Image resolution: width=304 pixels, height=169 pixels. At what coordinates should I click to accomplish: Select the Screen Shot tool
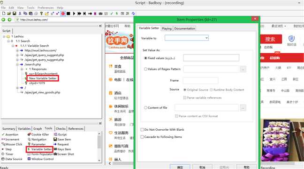point(64,154)
